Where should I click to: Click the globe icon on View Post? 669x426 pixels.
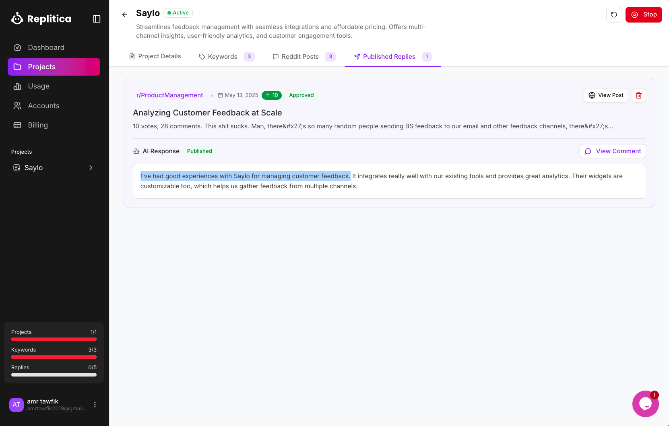click(592, 95)
